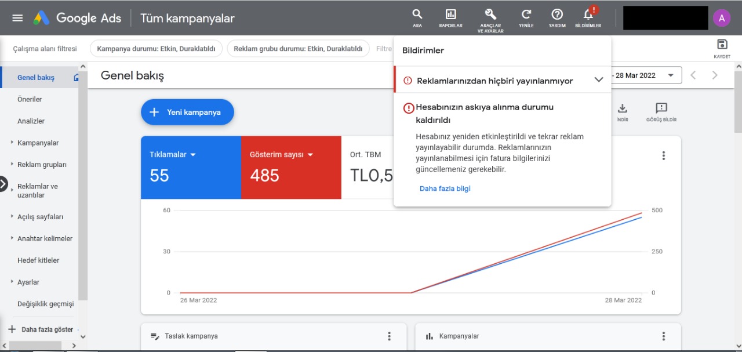Click the Genel bakış page heading

(x=132, y=75)
